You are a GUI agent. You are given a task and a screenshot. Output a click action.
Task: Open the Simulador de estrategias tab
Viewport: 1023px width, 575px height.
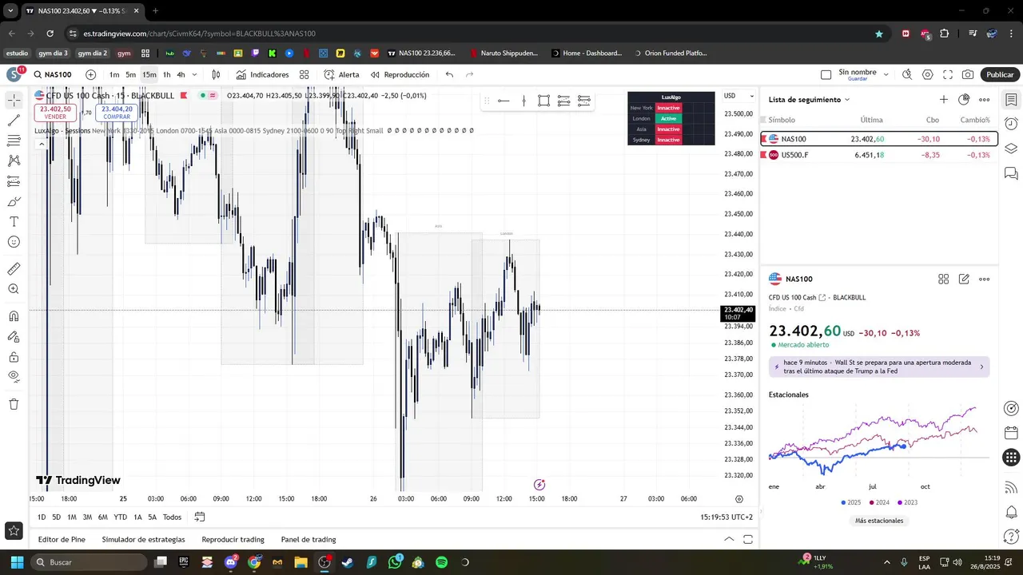pos(143,539)
